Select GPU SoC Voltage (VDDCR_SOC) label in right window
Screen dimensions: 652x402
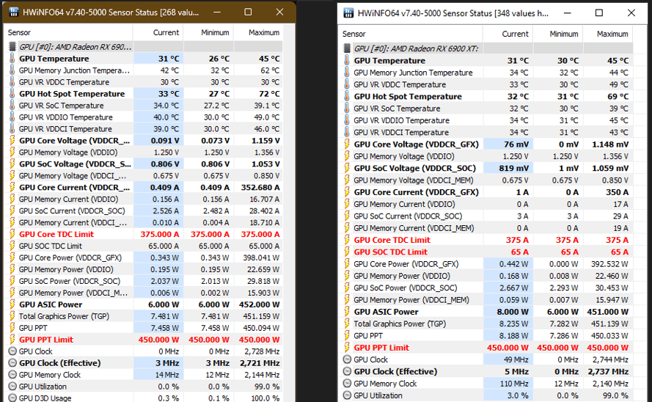point(415,168)
